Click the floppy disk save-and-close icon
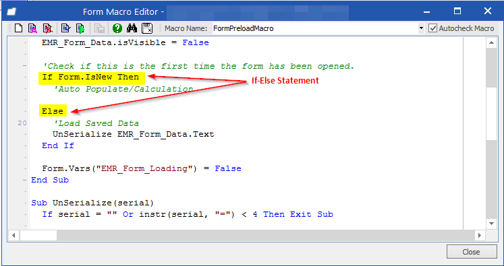The height and width of the screenshot is (266, 504). 147,28
